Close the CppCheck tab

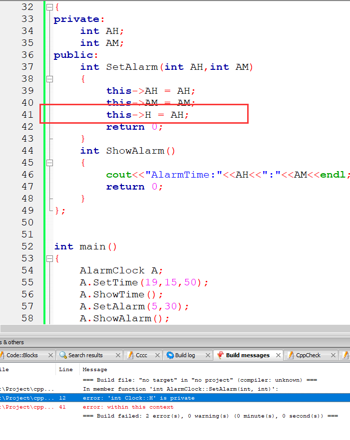click(x=332, y=355)
